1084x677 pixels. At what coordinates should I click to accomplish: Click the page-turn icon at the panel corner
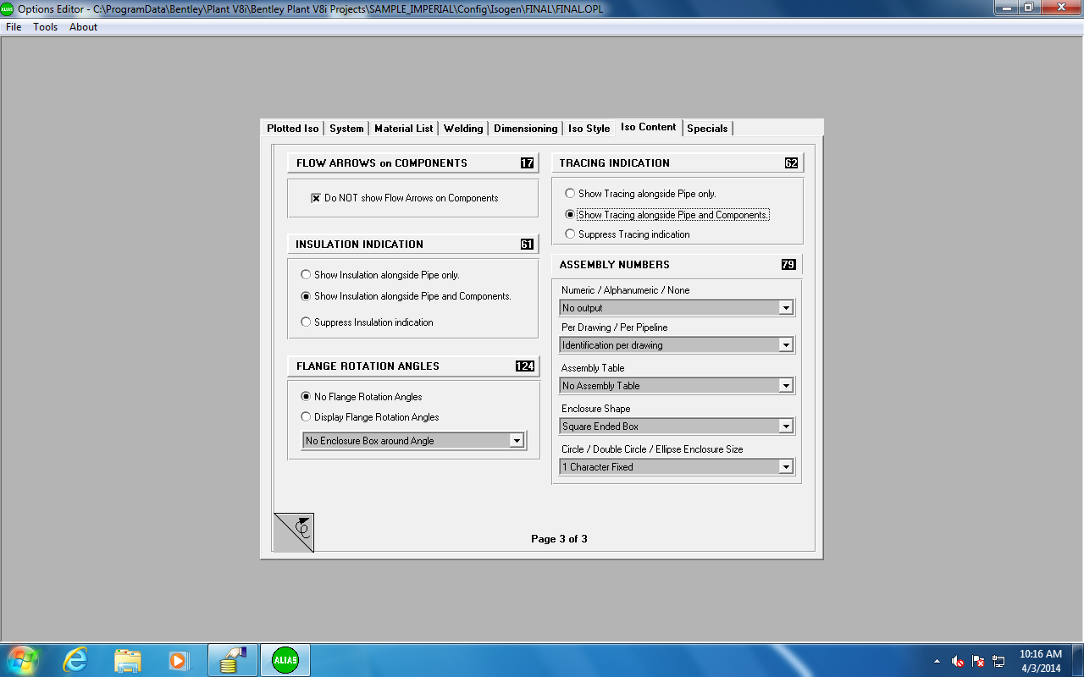pyautogui.click(x=294, y=532)
